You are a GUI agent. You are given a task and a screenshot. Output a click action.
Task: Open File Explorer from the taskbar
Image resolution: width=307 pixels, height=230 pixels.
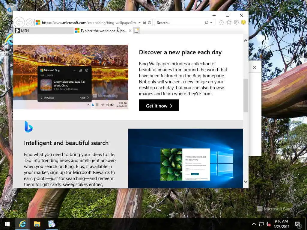37,224
